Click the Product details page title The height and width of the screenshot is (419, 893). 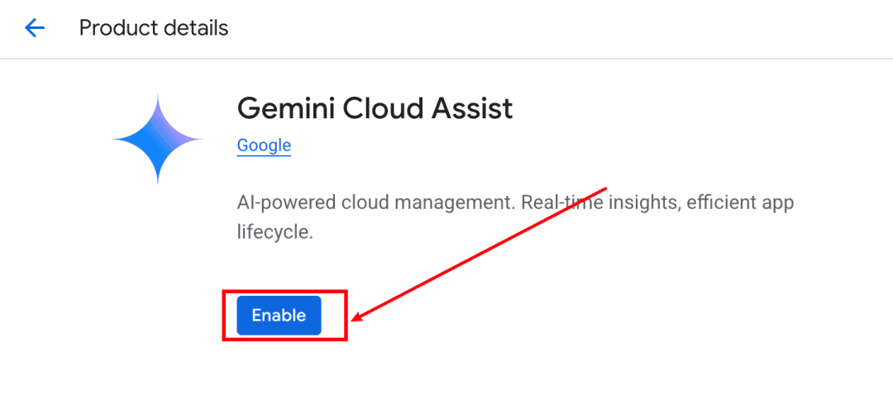pos(154,28)
